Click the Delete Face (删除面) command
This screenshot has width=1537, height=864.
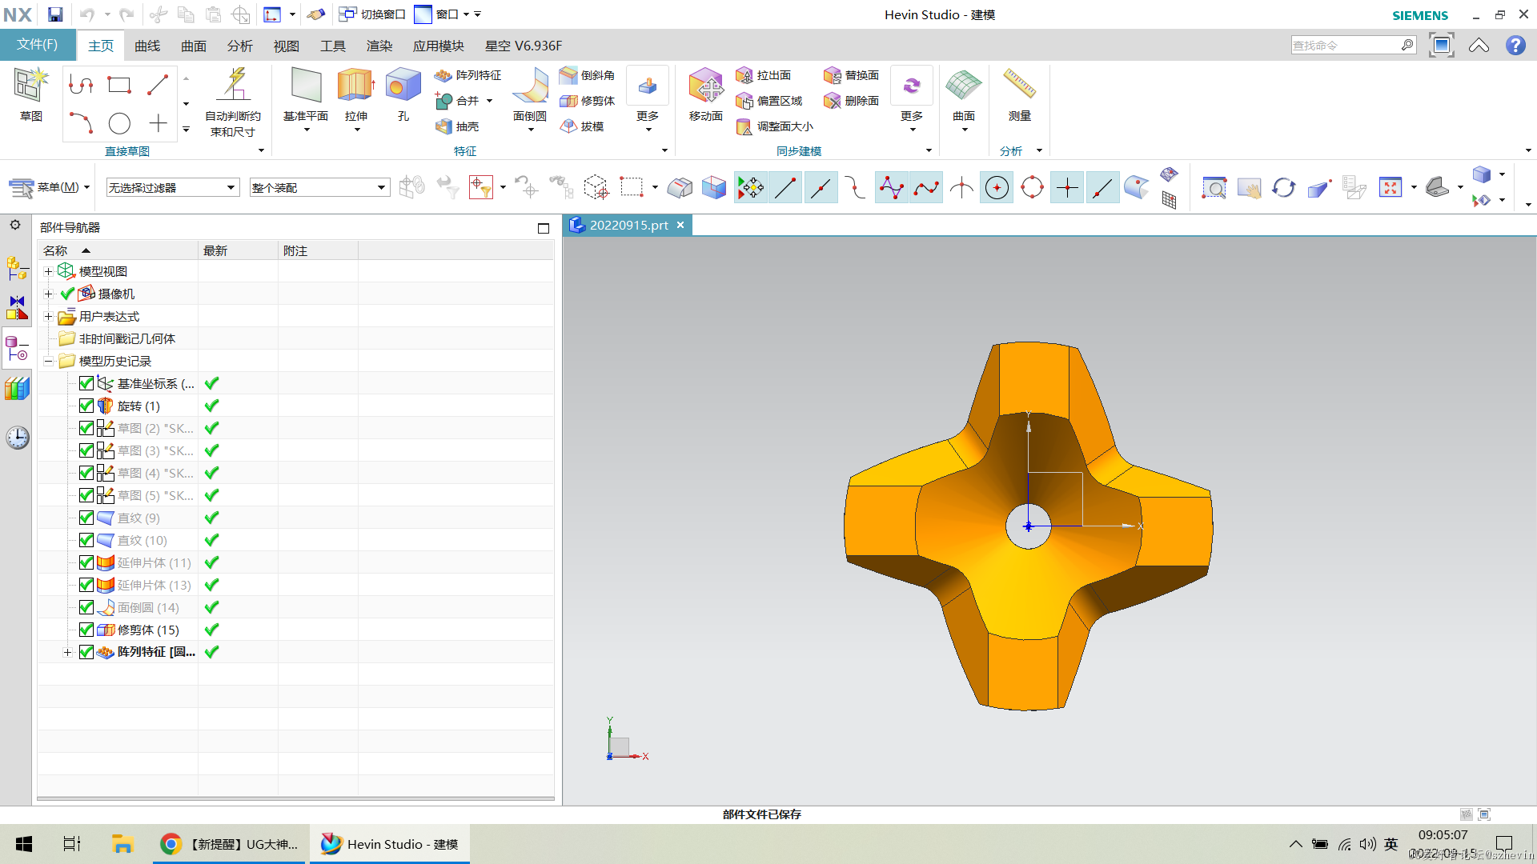pos(851,101)
